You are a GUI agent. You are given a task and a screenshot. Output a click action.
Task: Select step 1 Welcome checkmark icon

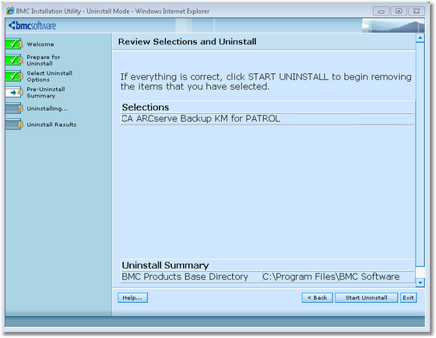tap(13, 44)
